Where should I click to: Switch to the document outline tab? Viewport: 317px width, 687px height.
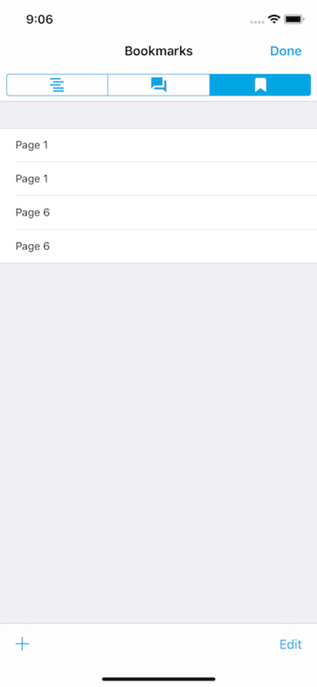pyautogui.click(x=57, y=85)
